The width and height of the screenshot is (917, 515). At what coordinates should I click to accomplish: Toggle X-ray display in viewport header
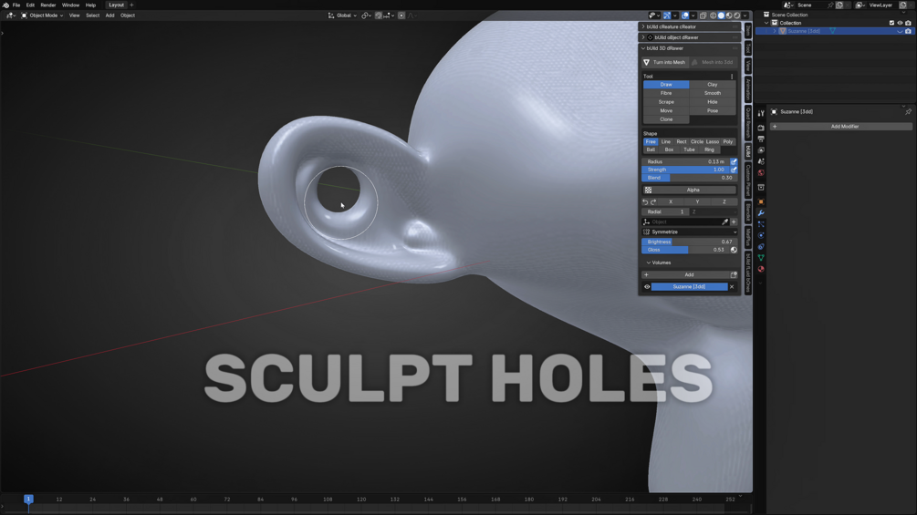[703, 15]
